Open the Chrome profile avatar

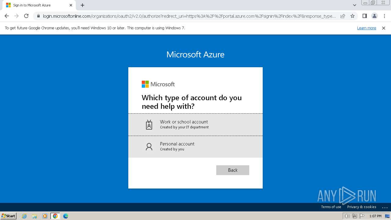(374, 16)
